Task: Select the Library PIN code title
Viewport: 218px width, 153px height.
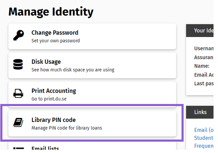Action: (54, 120)
